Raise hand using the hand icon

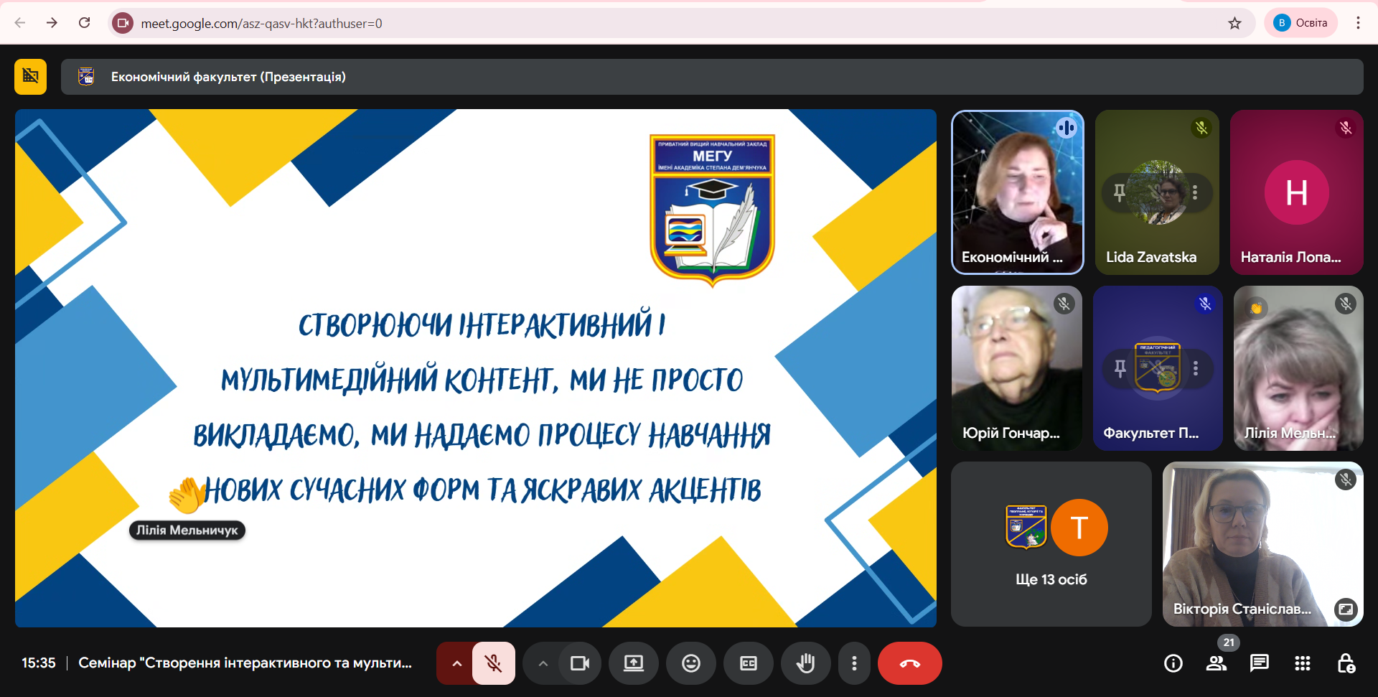point(805,663)
